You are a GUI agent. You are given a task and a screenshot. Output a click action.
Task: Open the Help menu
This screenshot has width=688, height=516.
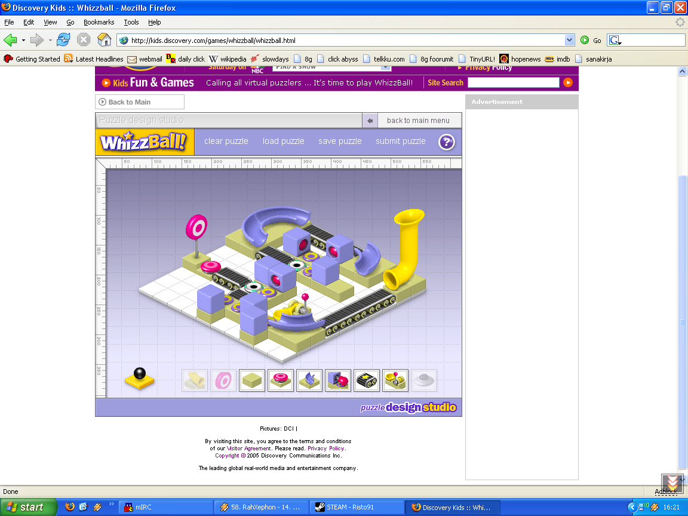click(155, 22)
